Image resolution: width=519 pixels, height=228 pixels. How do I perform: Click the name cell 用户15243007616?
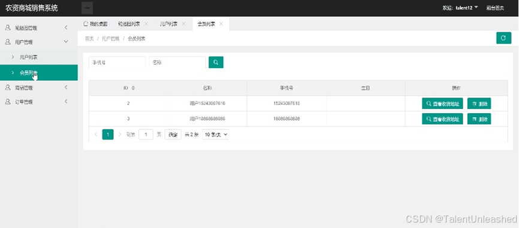coord(207,104)
